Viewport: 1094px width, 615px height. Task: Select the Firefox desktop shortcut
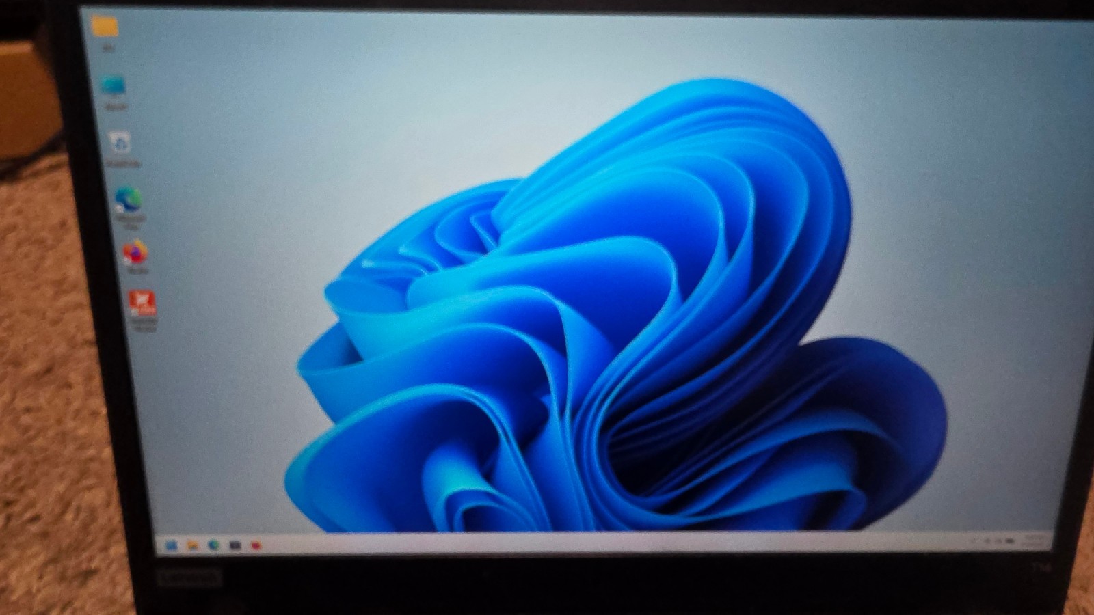(x=135, y=252)
